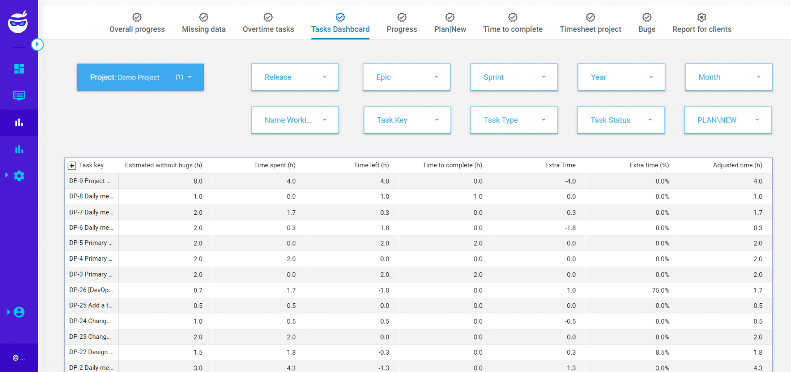Open the settings gear in the sidebar

(x=19, y=176)
